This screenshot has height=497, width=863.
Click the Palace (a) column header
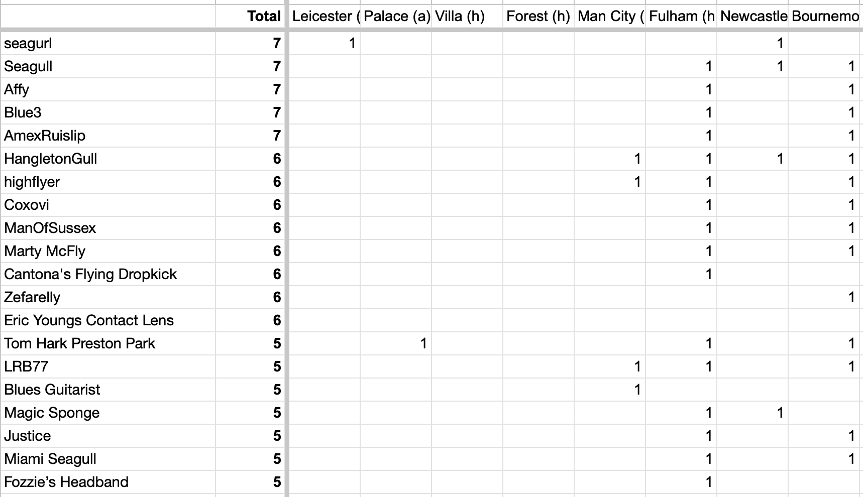[x=395, y=17]
